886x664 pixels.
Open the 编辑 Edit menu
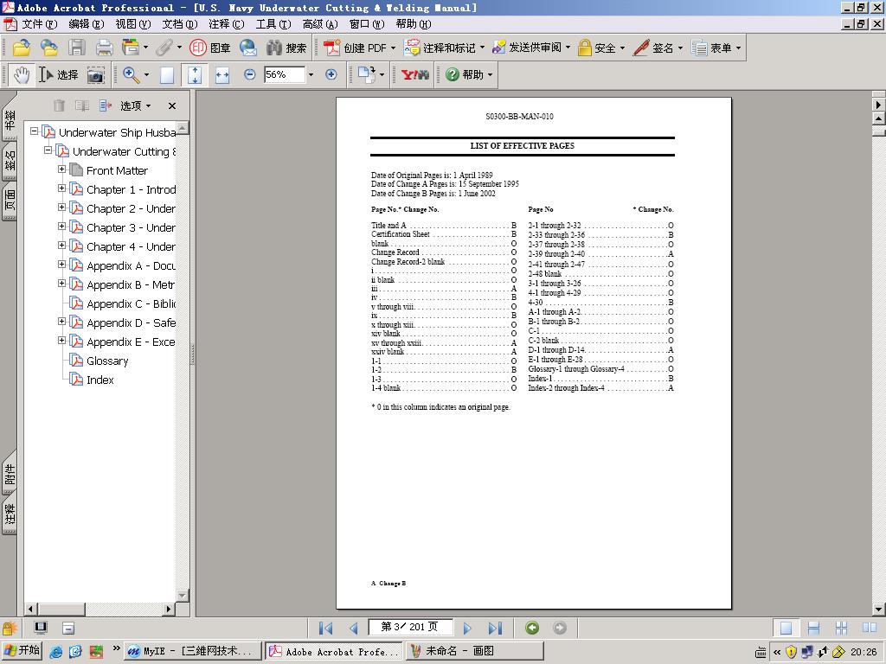click(x=87, y=24)
